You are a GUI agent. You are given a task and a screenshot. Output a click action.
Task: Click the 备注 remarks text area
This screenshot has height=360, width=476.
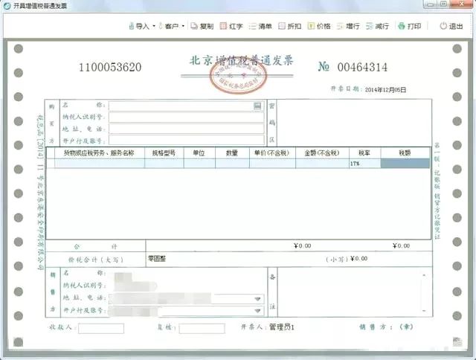[x=349, y=292]
